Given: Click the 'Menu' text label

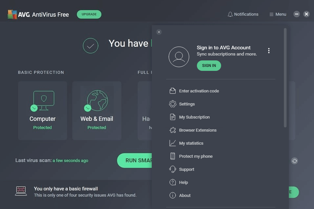Looking at the screenshot, I should 281,14.
